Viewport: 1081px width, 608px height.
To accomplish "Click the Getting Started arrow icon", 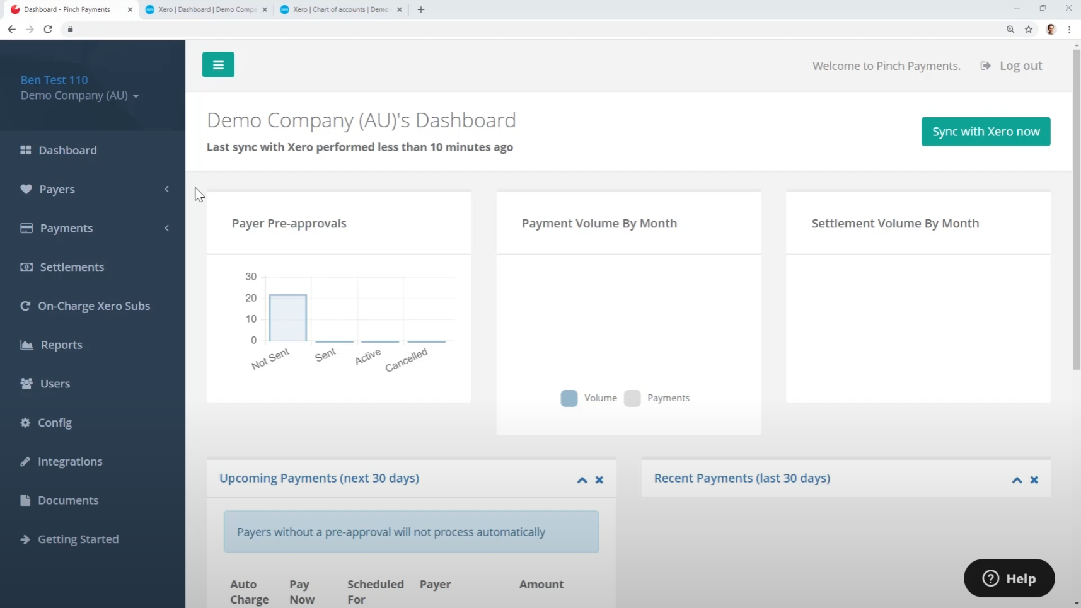I will [25, 539].
